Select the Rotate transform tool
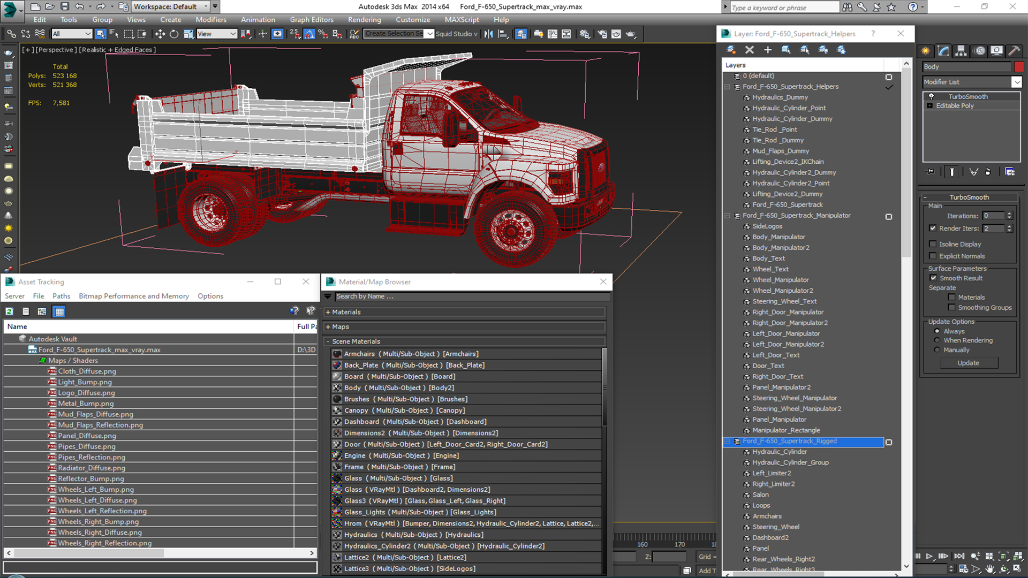Screen dimensions: 1028x578 tap(174, 34)
